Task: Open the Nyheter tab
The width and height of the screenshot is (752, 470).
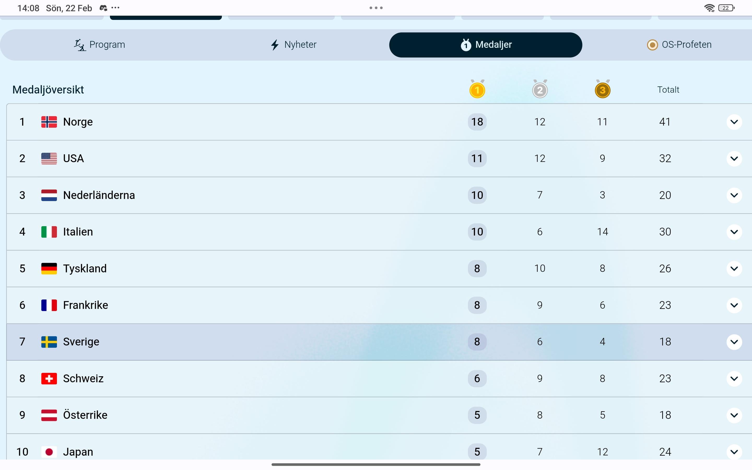Action: 293,45
